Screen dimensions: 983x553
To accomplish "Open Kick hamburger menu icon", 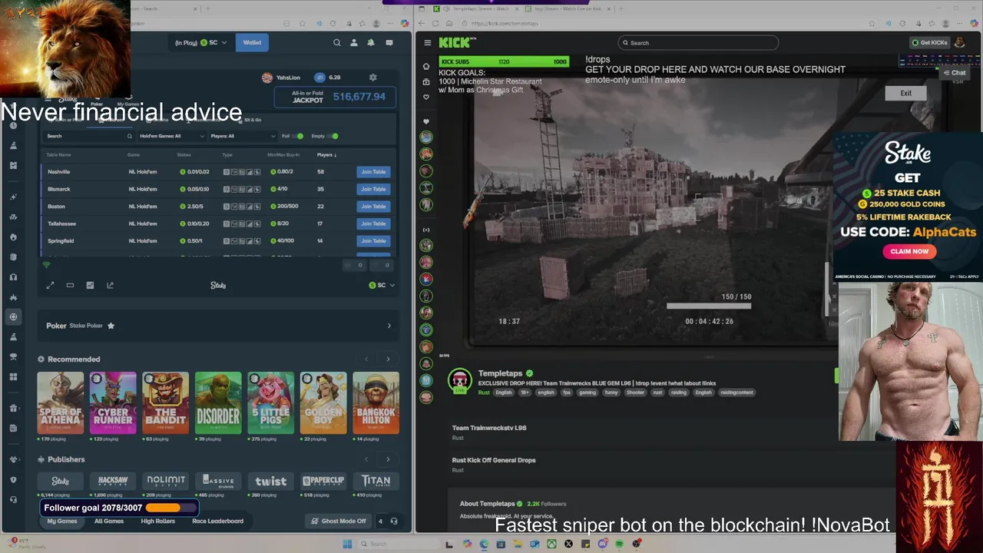I will click(x=426, y=43).
